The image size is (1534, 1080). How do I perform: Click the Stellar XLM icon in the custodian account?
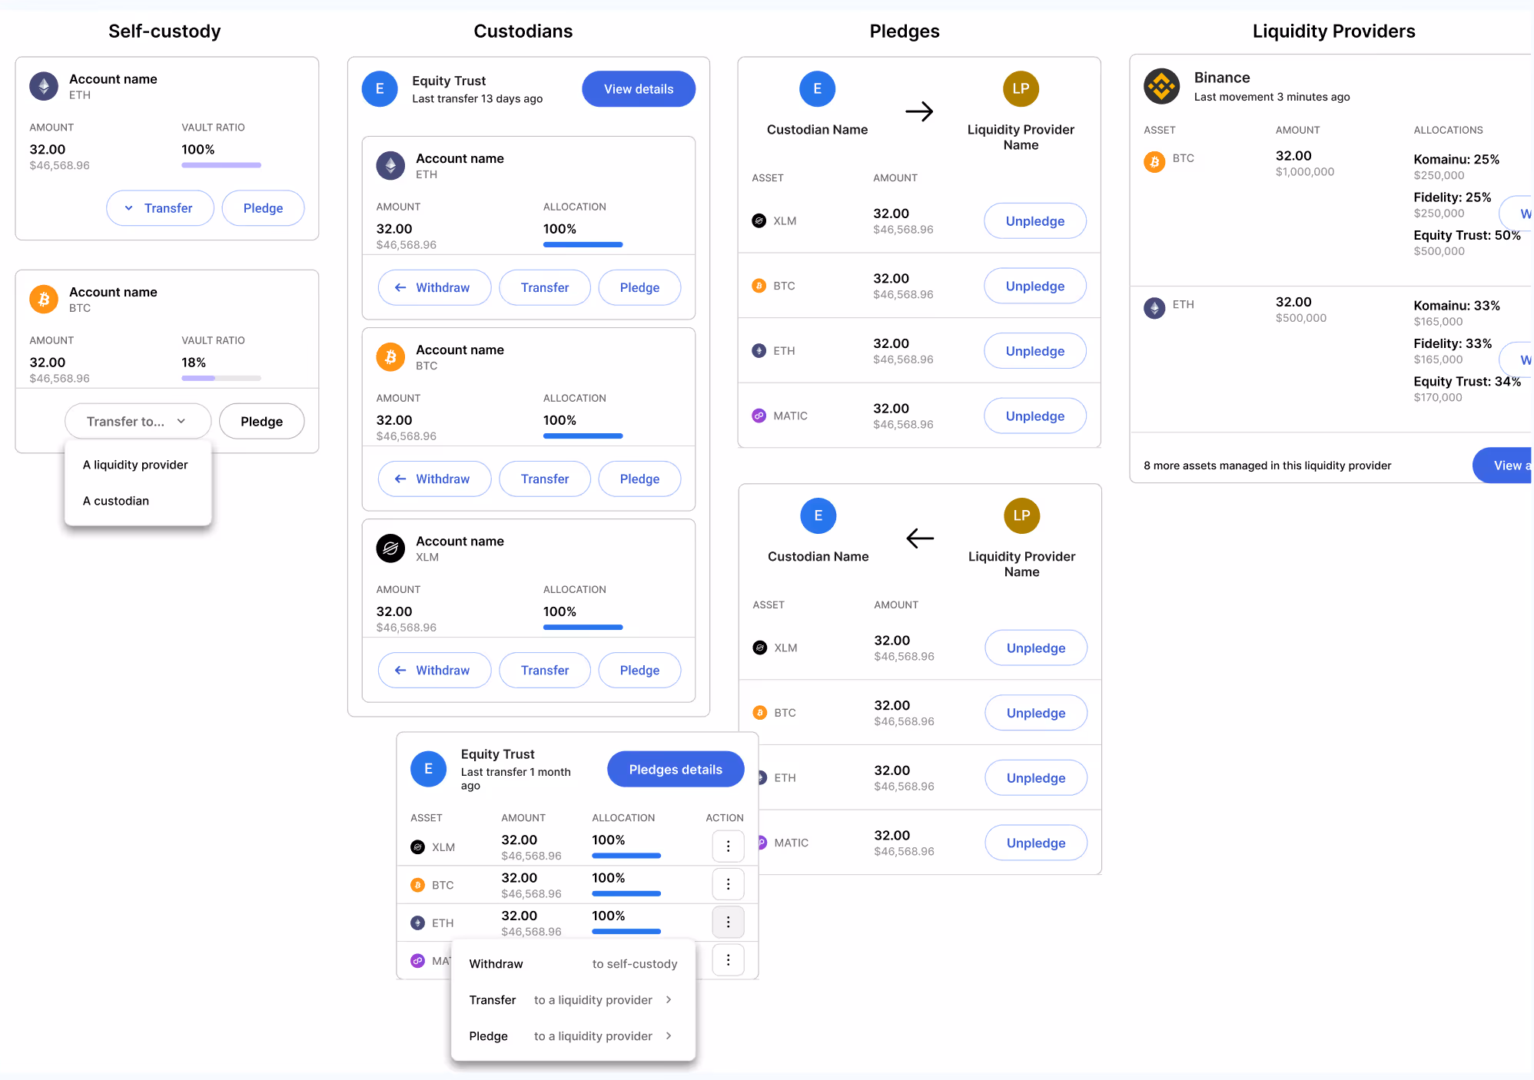[x=390, y=548]
